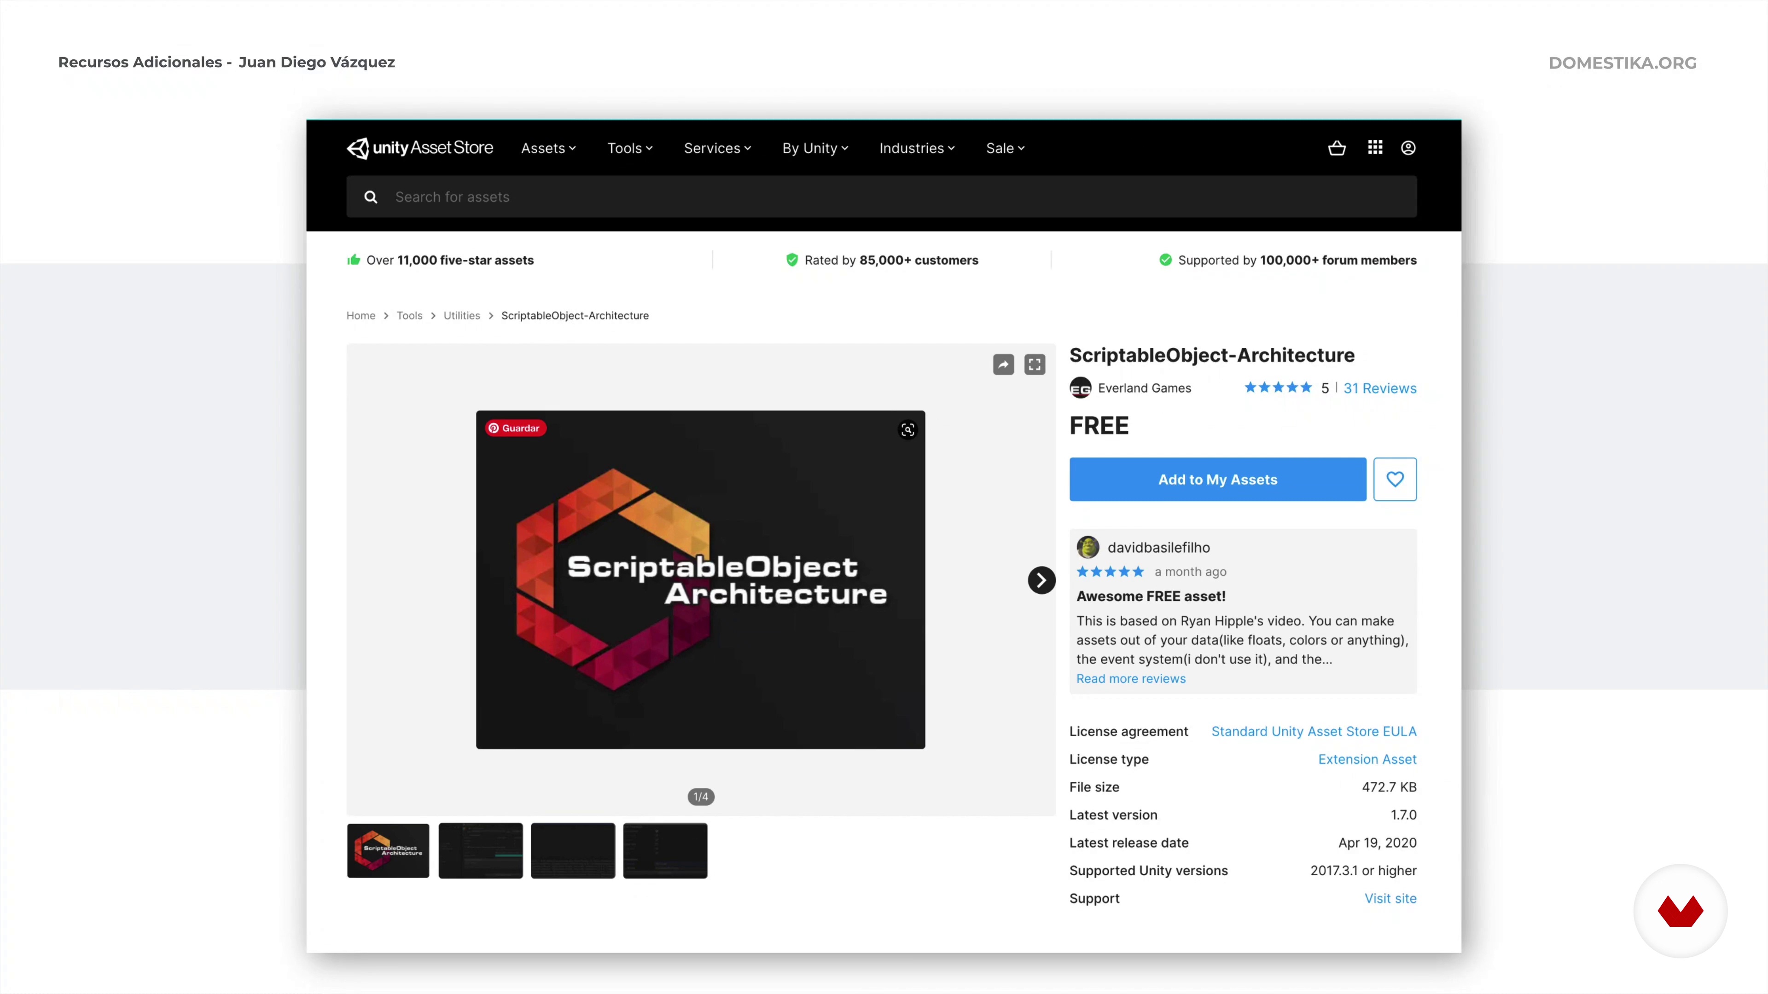Click the Apr 19, 2020 release date
The image size is (1768, 994).
pos(1378,843)
